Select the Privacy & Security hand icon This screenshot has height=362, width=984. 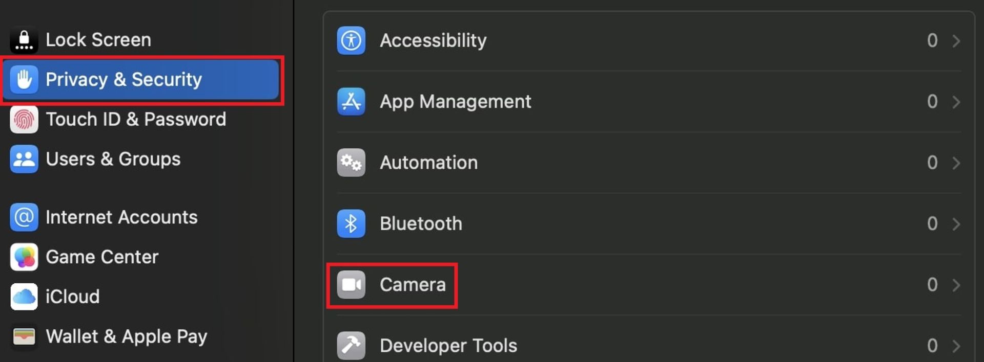click(24, 79)
